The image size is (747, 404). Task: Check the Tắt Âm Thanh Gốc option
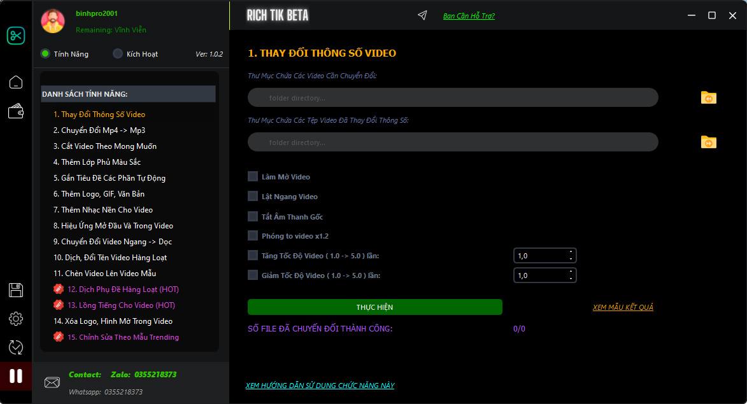click(x=252, y=216)
